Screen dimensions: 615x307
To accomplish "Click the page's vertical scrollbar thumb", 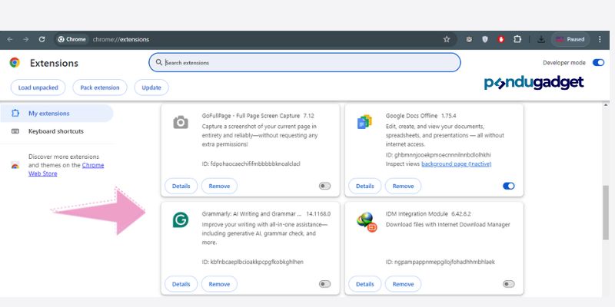I will click(606, 213).
